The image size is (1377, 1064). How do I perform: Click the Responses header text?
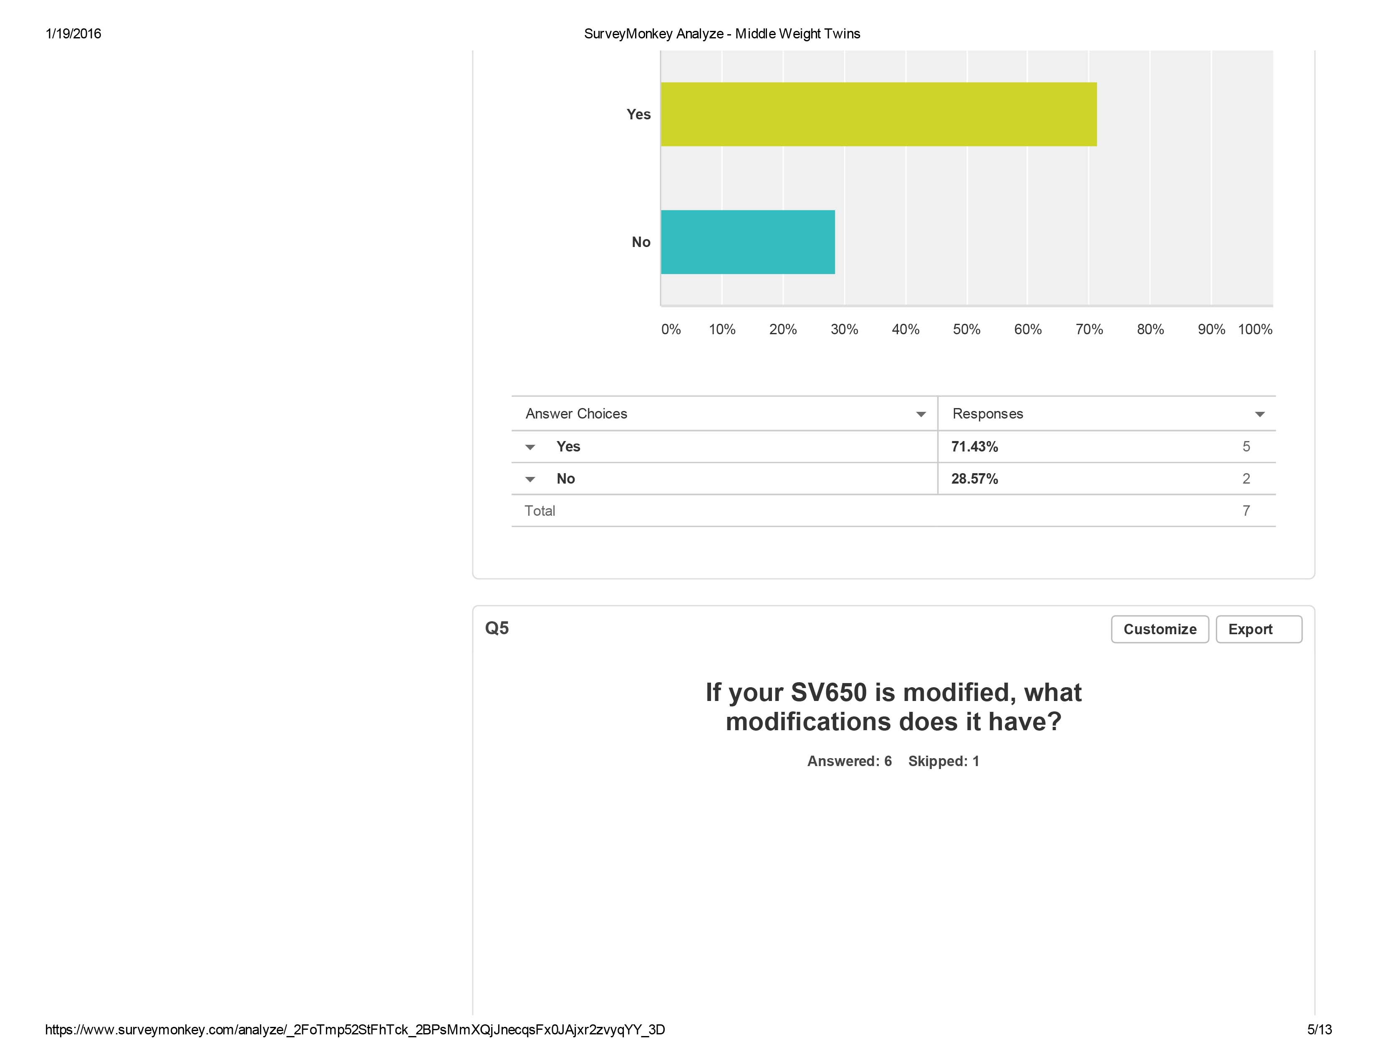[x=987, y=413]
